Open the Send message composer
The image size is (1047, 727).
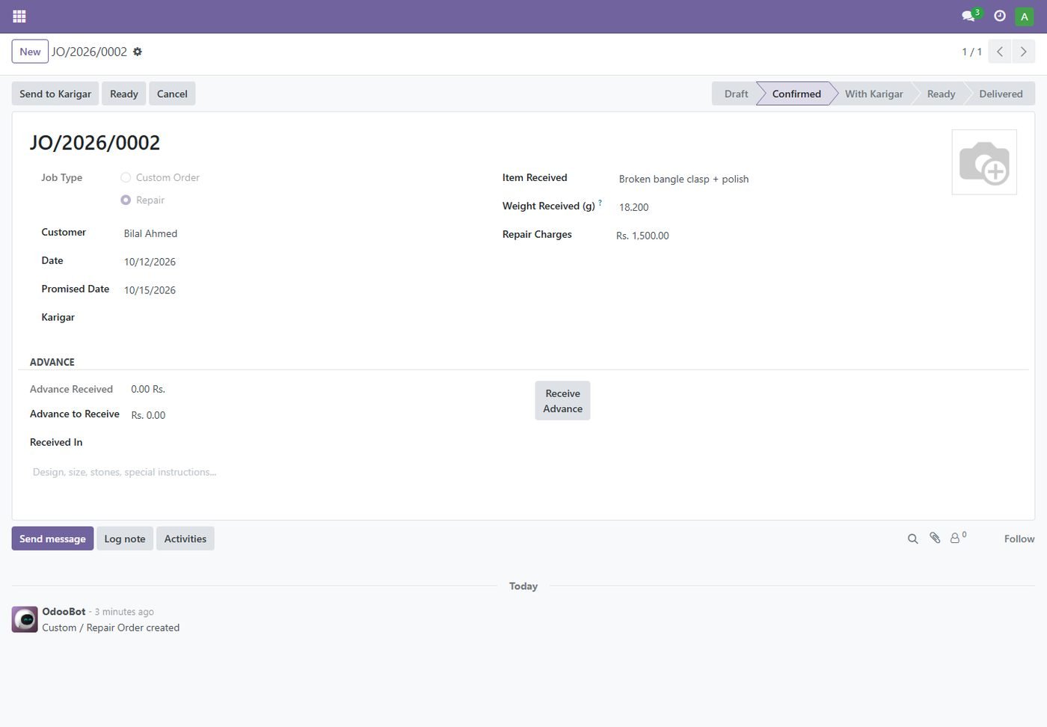click(52, 539)
